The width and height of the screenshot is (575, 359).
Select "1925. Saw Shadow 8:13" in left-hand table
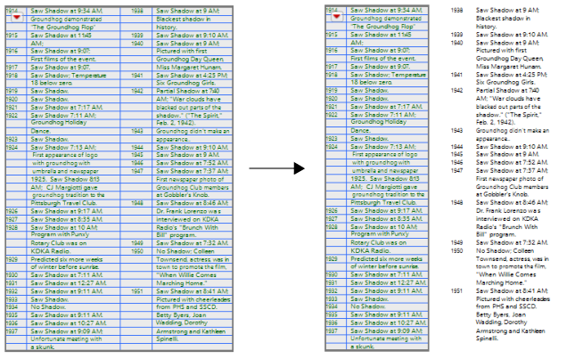tap(65, 179)
